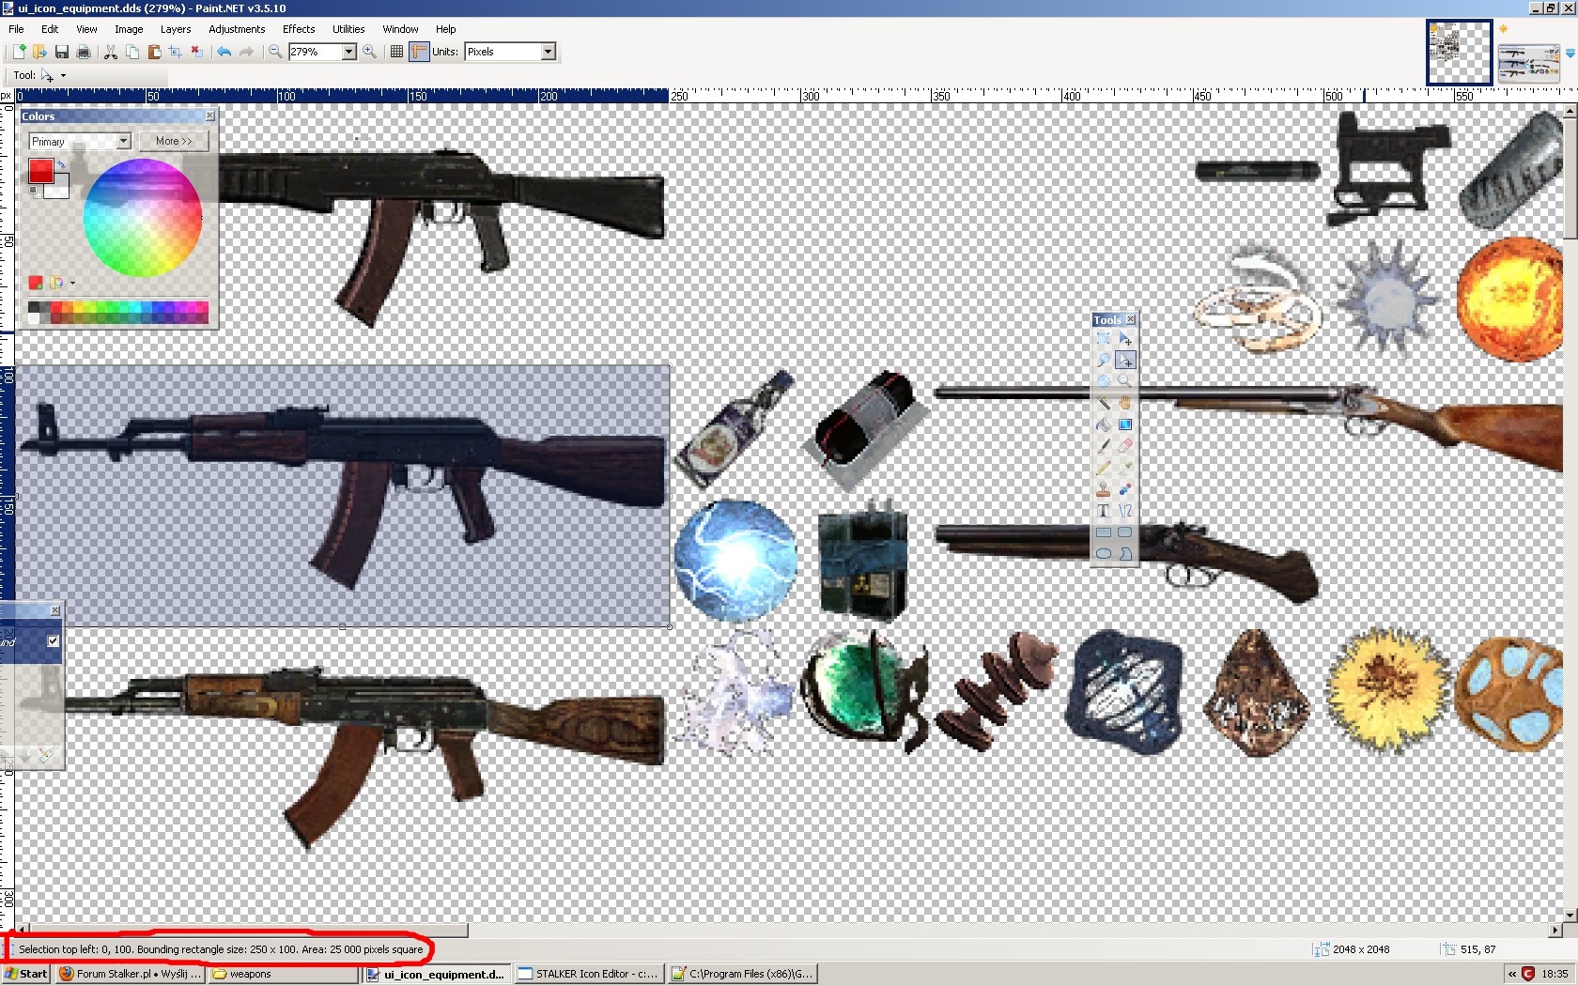The width and height of the screenshot is (1578, 986).
Task: Toggle the rulers display button
Action: pyautogui.click(x=419, y=52)
